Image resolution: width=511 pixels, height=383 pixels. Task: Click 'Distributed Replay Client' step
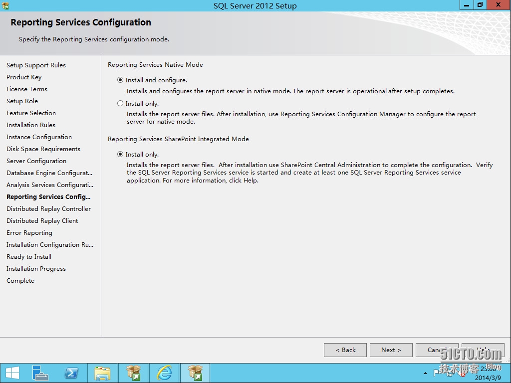pyautogui.click(x=42, y=221)
